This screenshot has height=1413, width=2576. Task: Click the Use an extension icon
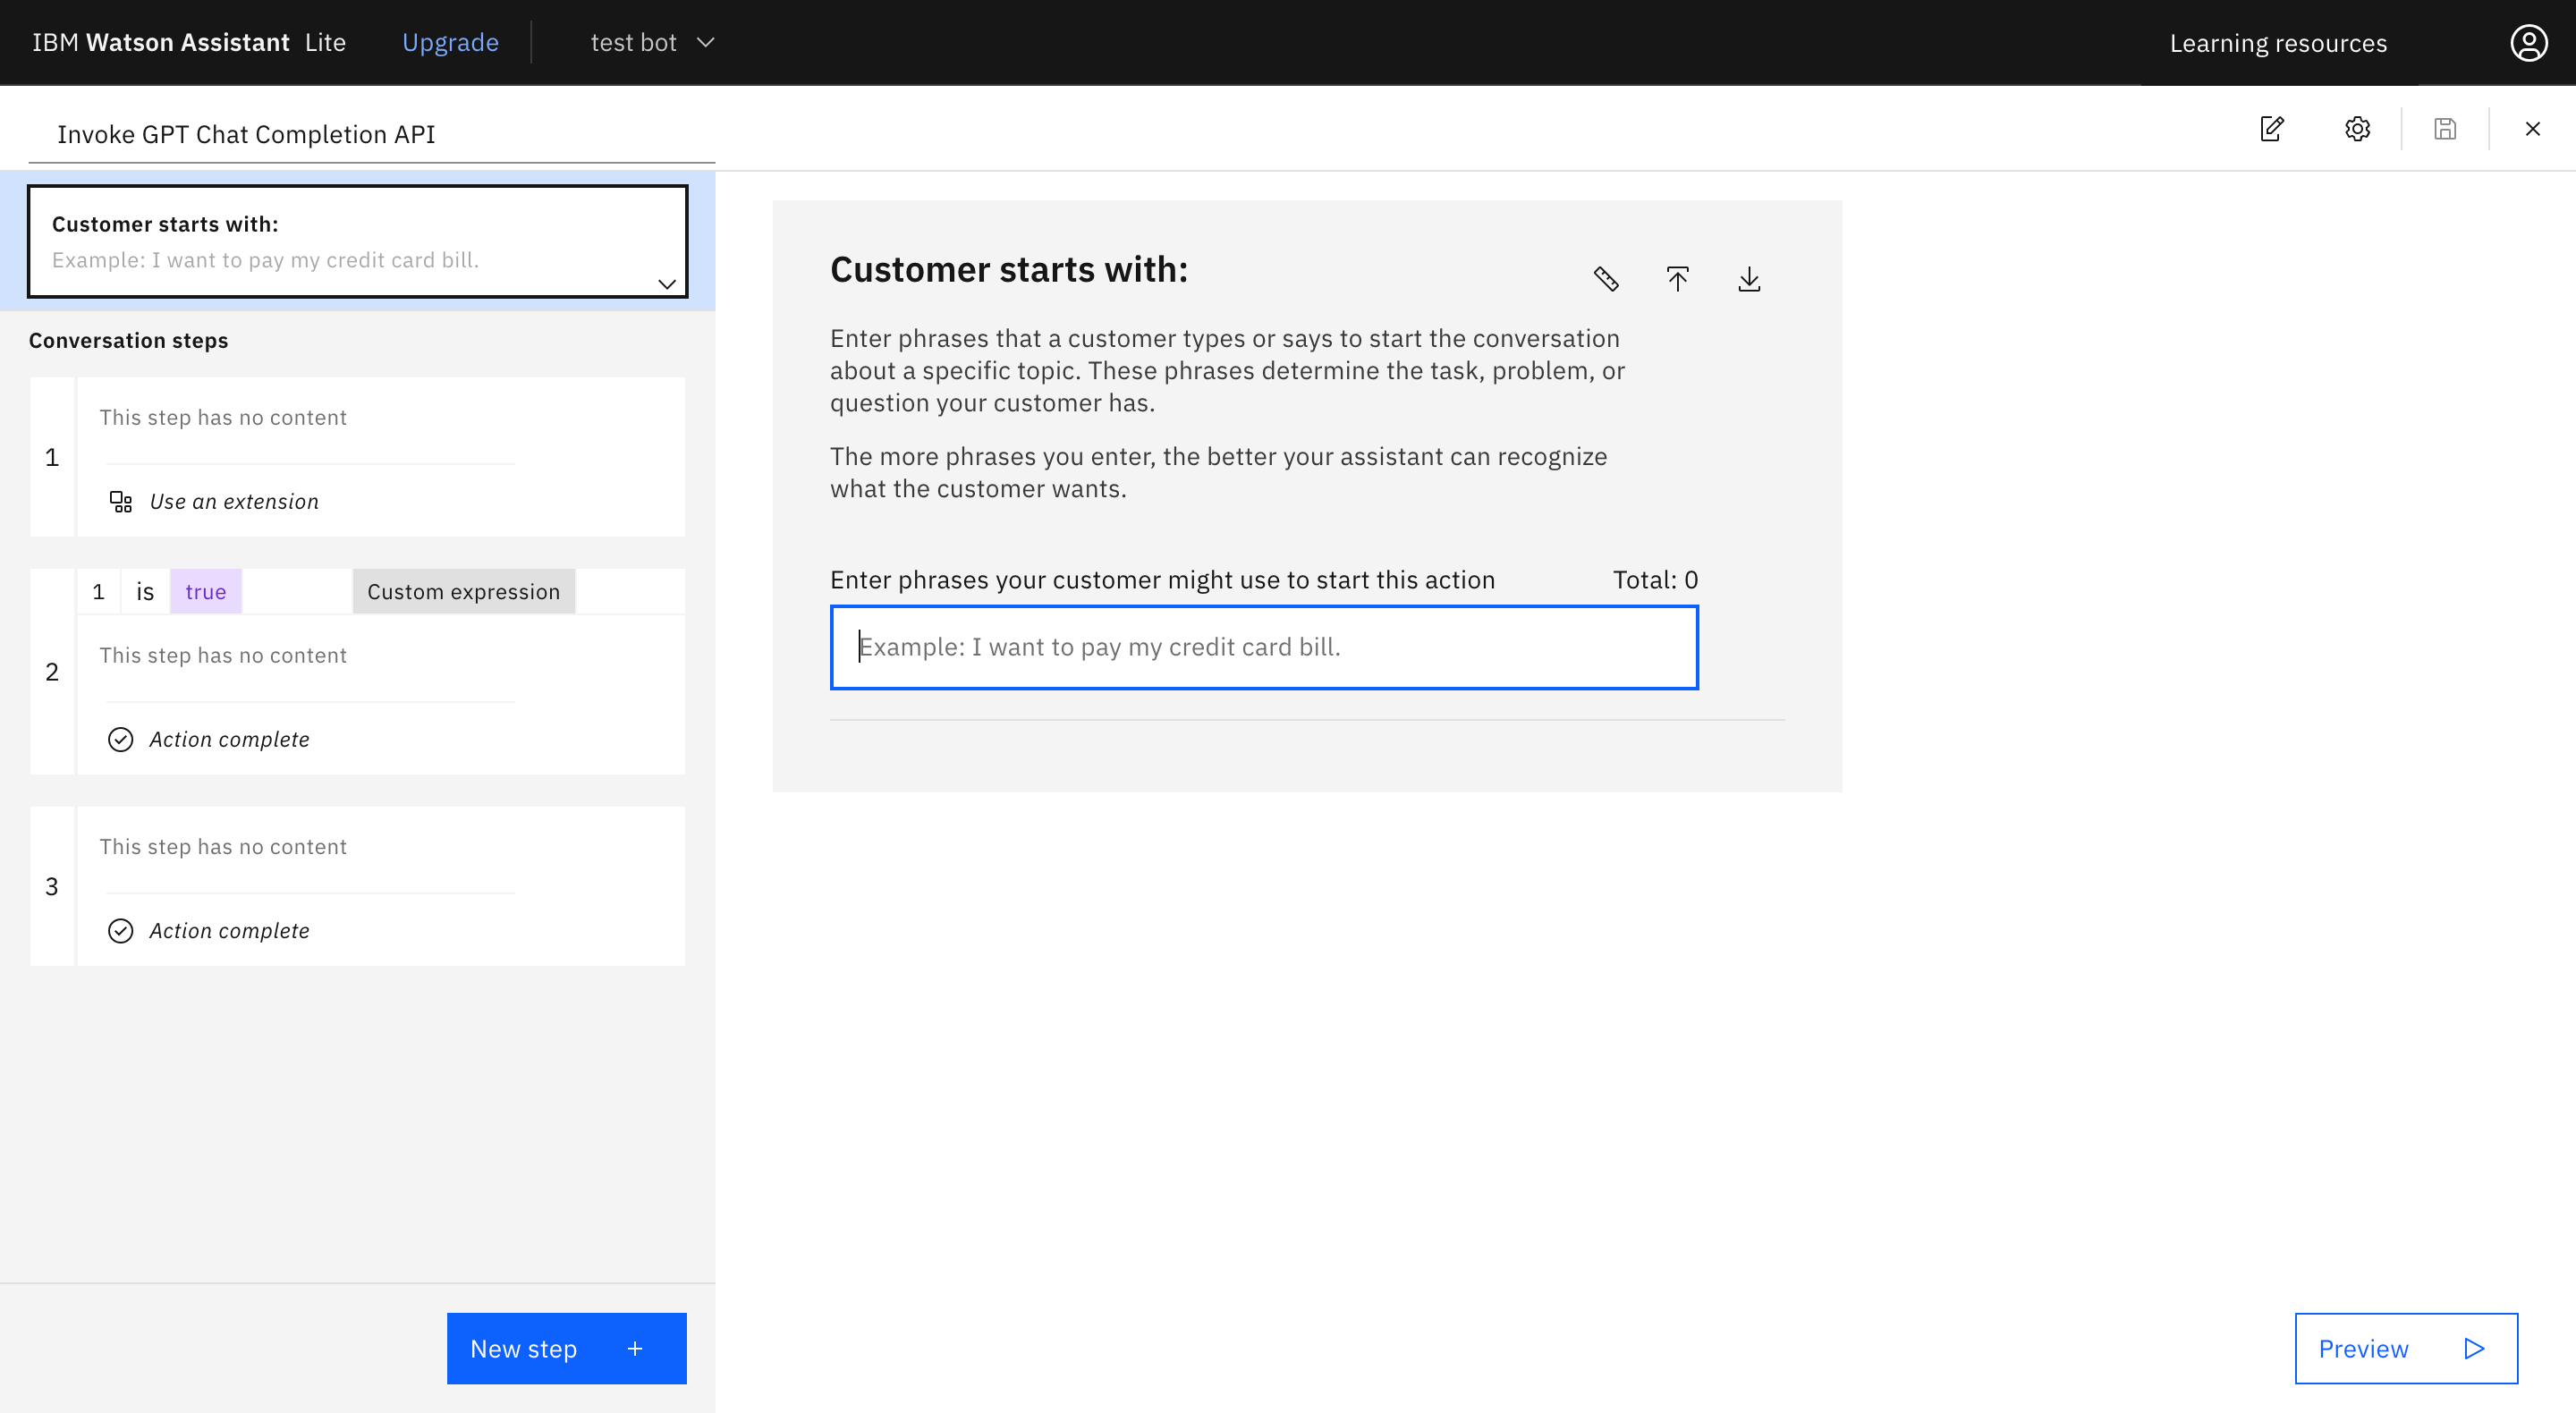click(x=121, y=502)
